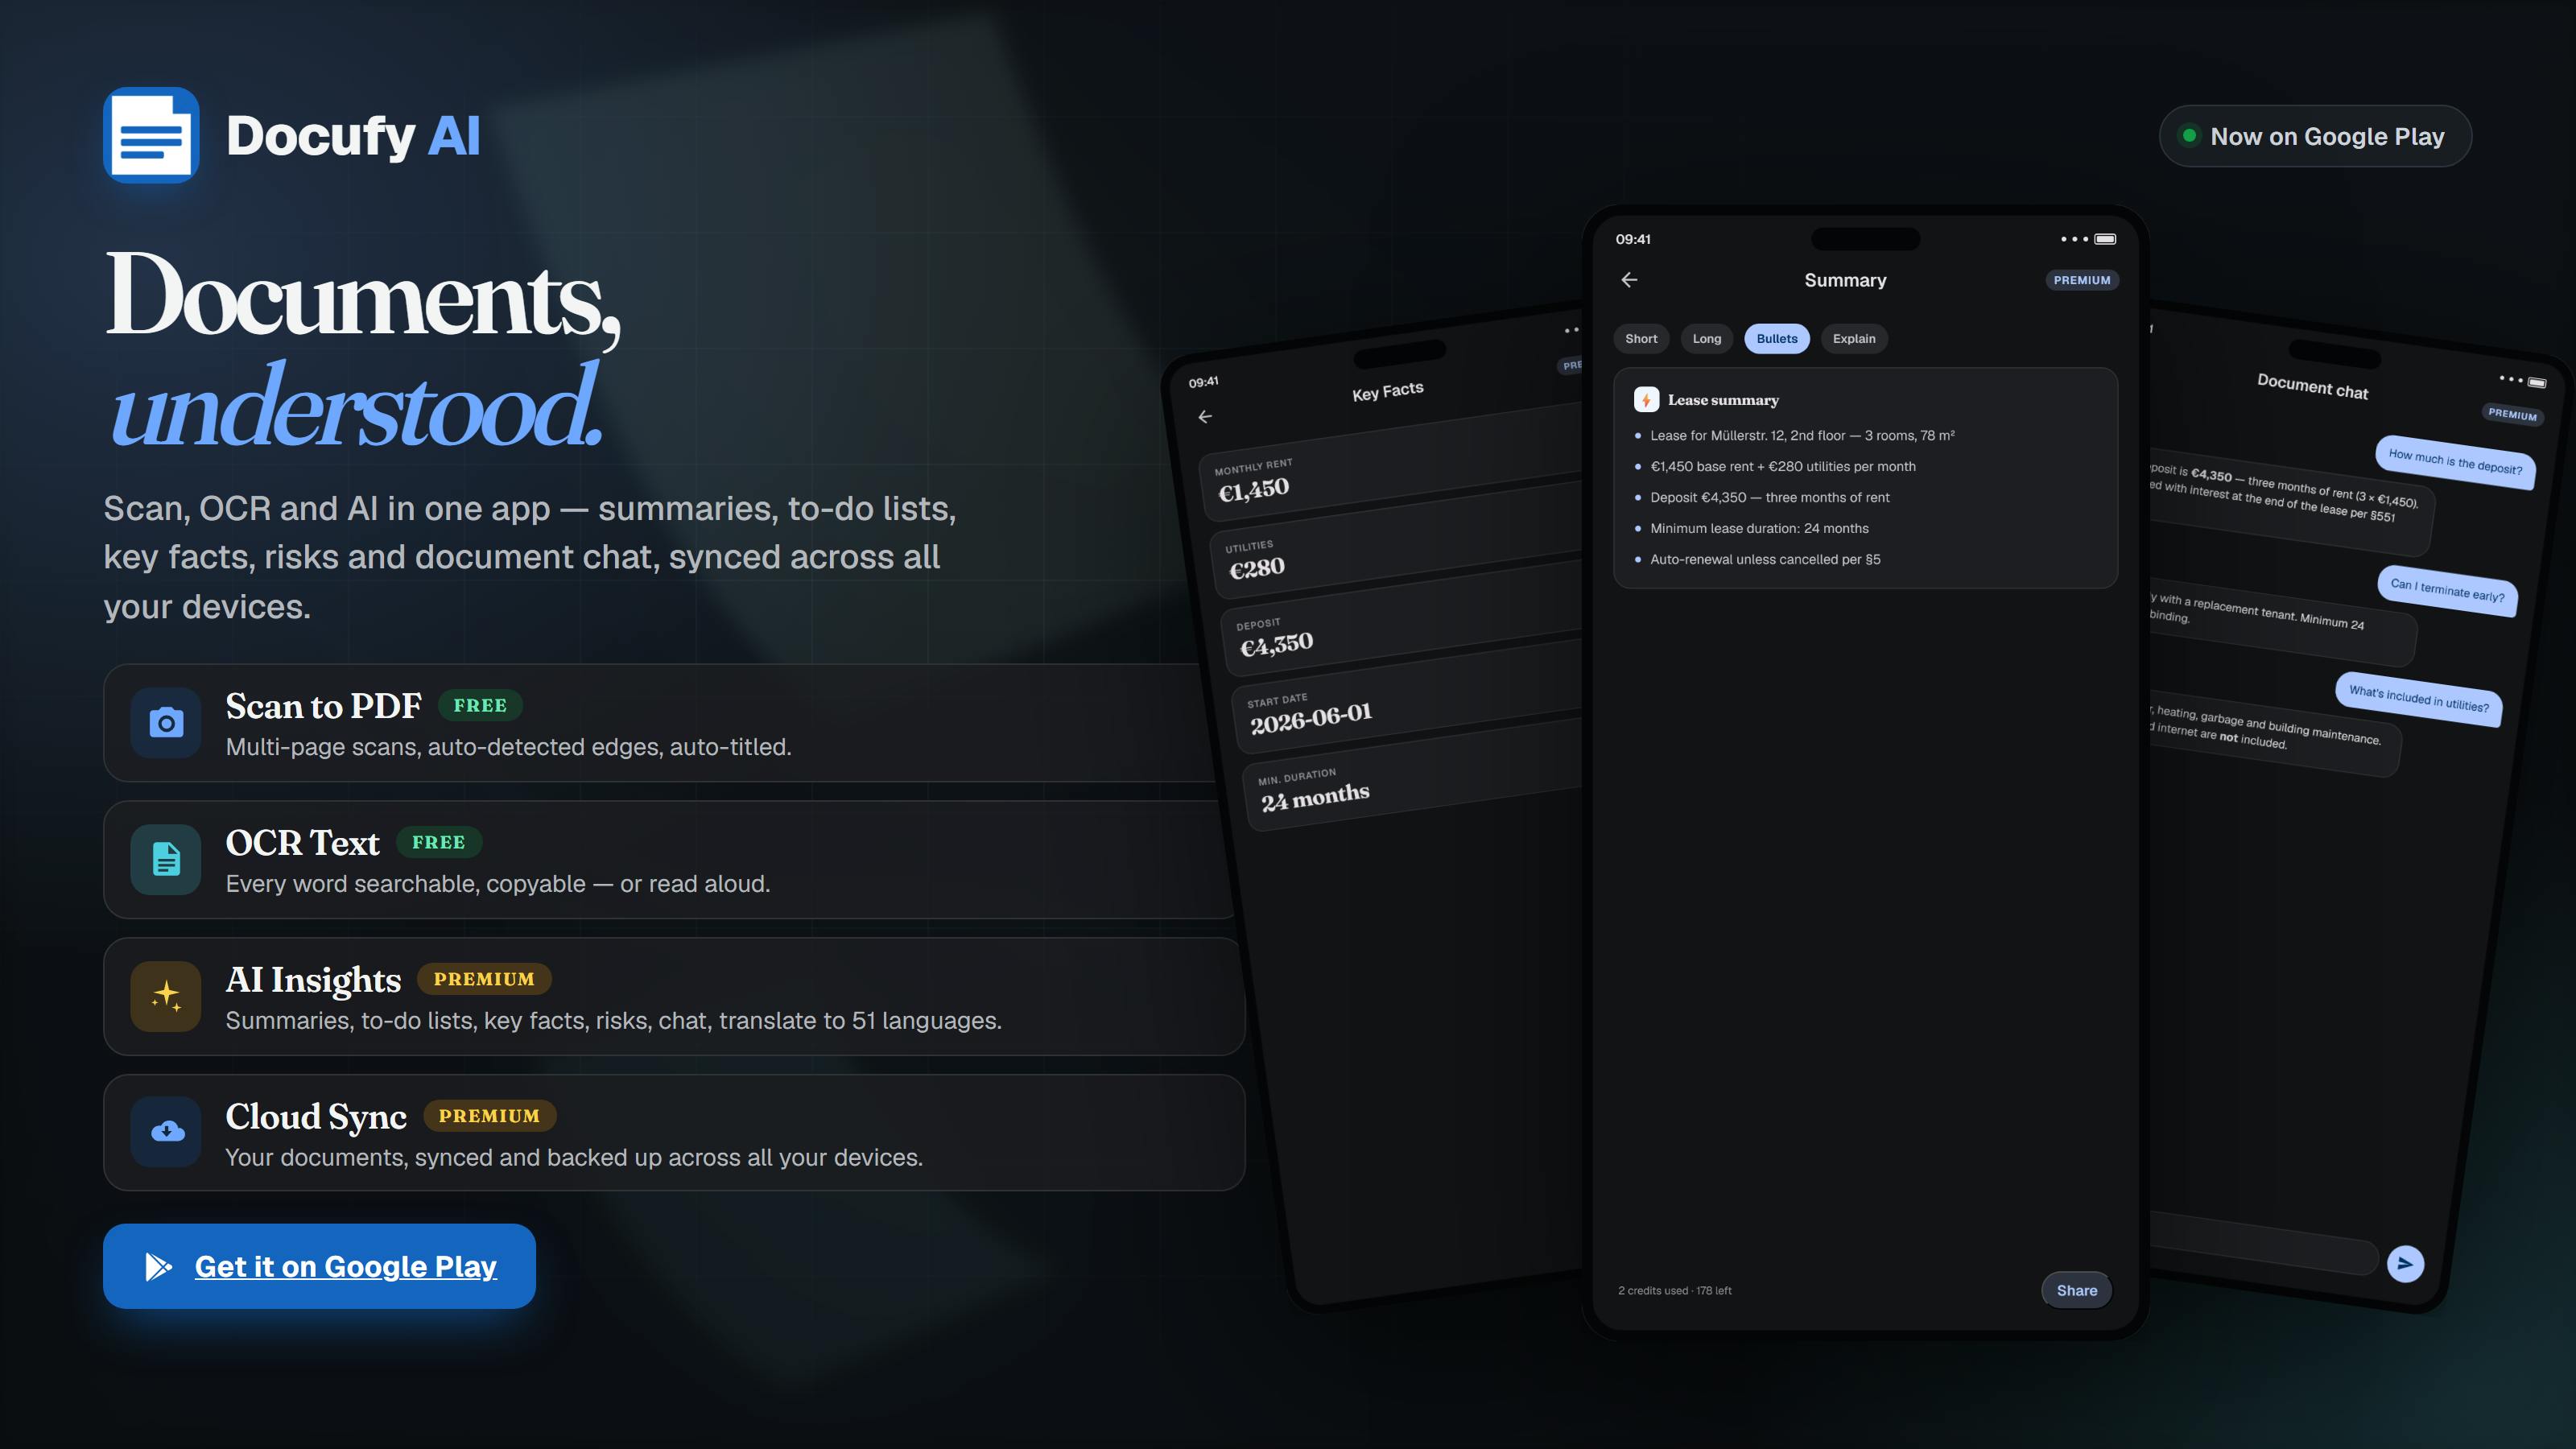Click the PREMIUM badge on Document chat

pyautogui.click(x=2512, y=414)
